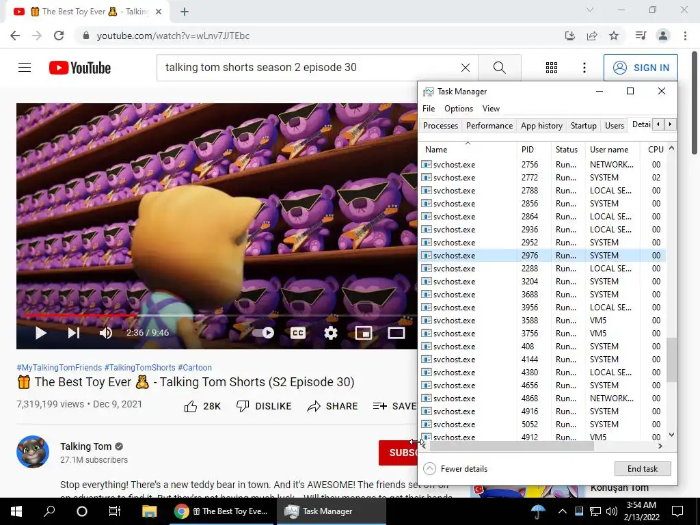Open the Talking Tom channel avatar
The image size is (700, 525).
33,452
